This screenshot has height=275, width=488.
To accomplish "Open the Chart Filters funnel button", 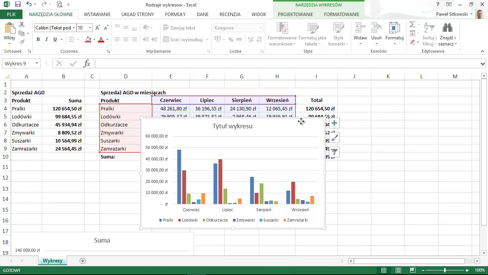I will pyautogui.click(x=334, y=152).
